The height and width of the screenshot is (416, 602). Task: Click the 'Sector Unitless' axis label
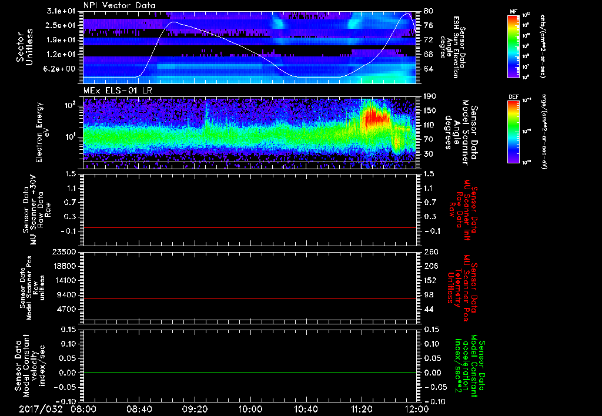(x=25, y=47)
